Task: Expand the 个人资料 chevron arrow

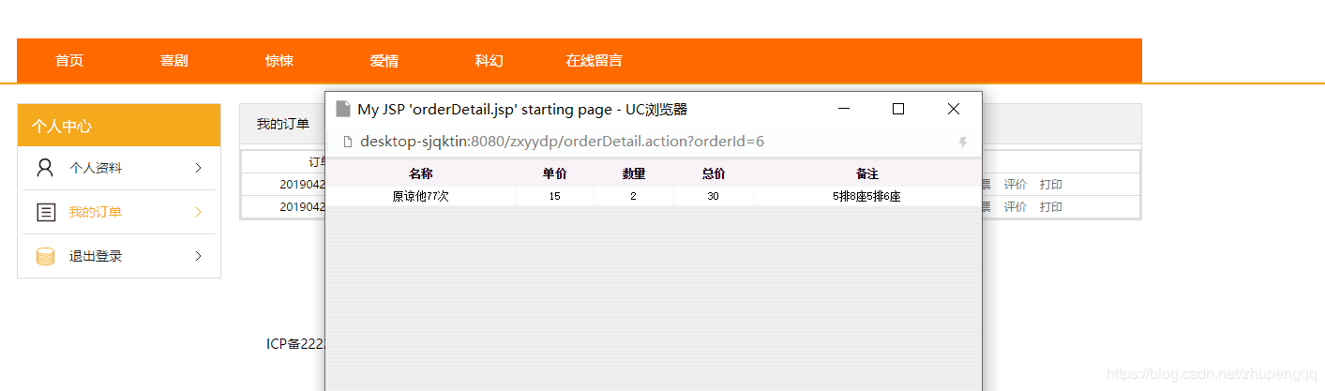Action: [198, 169]
